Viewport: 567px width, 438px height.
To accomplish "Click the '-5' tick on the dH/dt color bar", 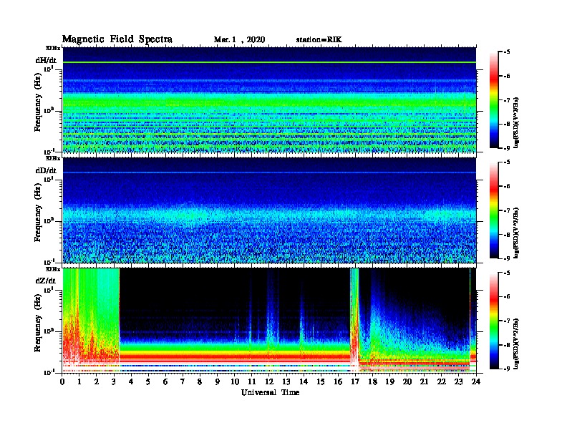I will (507, 52).
